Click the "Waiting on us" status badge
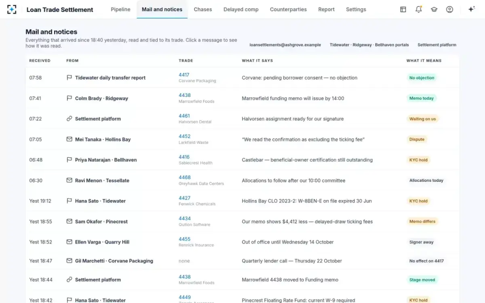 (423, 119)
